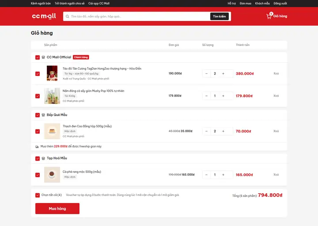Toggle the Bếp Quê Mẫu shop checkbox
The height and width of the screenshot is (226, 318).
(x=38, y=115)
